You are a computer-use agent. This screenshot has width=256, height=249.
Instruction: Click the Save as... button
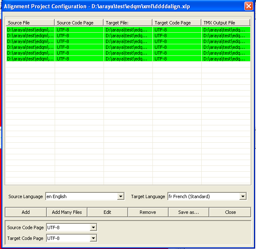point(188,212)
